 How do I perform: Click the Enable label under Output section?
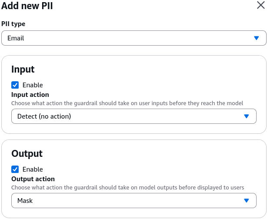[x=33, y=169]
